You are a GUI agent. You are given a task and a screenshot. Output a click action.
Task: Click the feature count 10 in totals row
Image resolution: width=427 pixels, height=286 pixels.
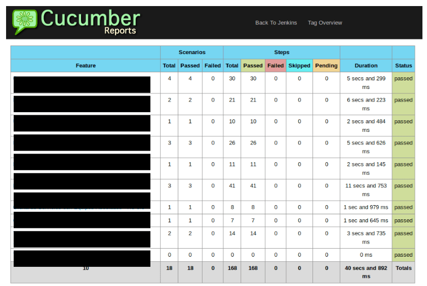86,268
